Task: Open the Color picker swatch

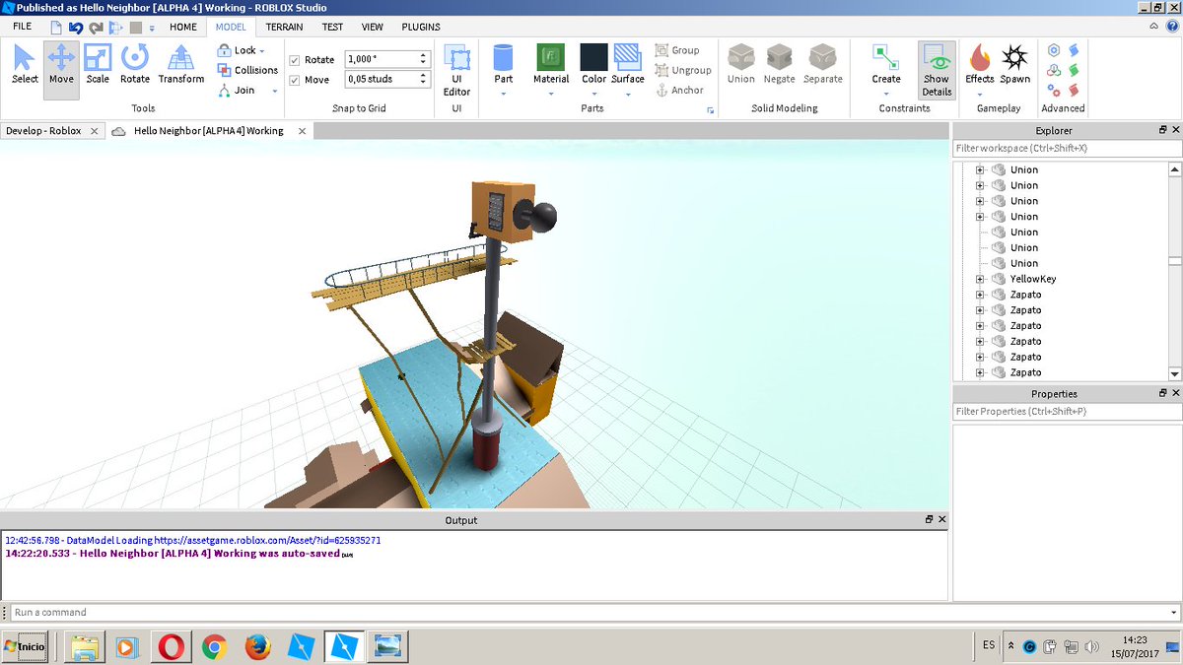Action: pos(593,57)
